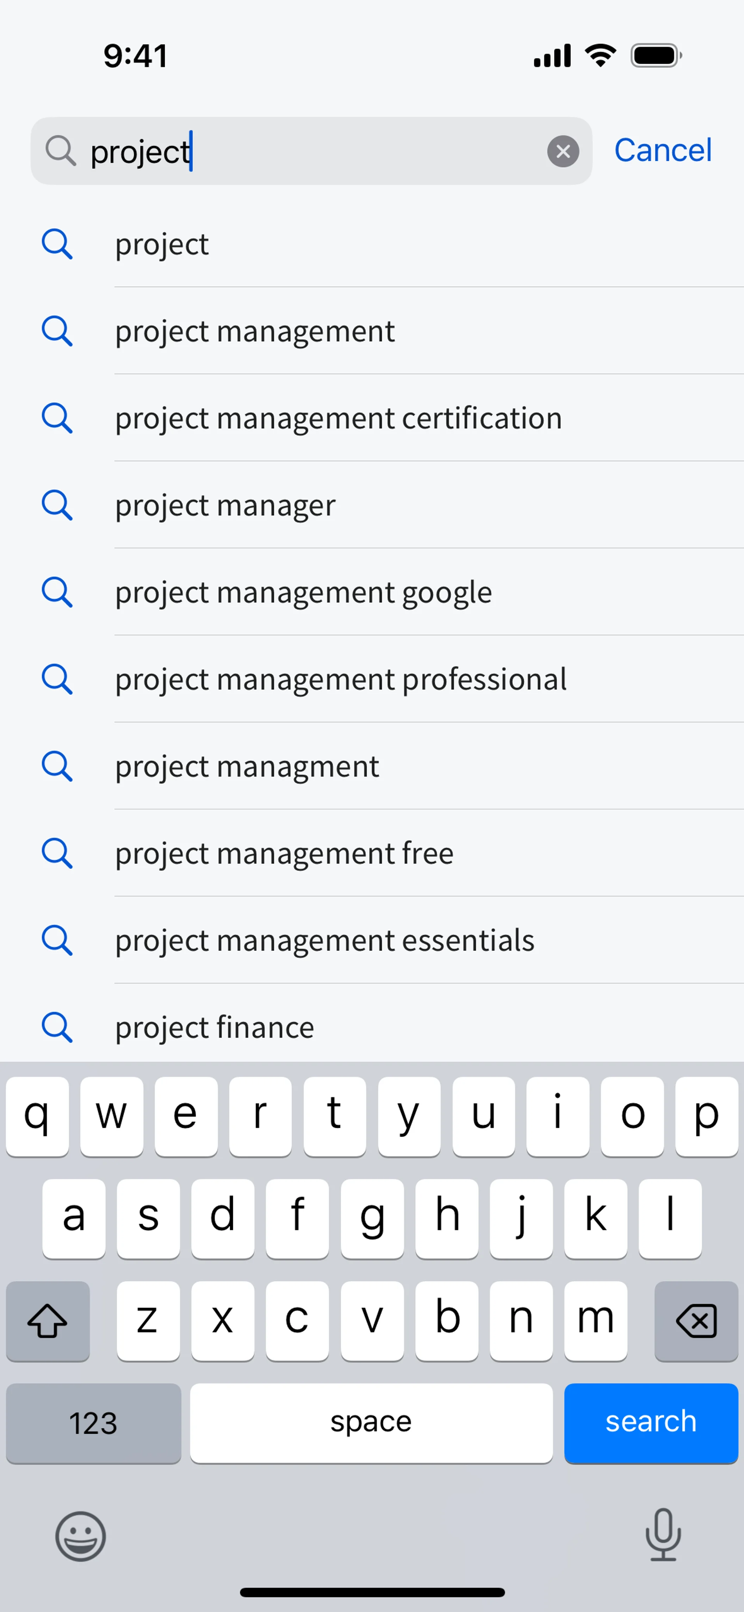Viewport: 744px width, 1612px height.
Task: Cancel the search
Action: 663,150
